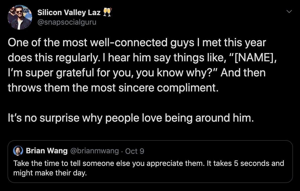Select the quoted tweet's text about appreciation
Image resolution: width=300 pixels, height=191 pixels.
tap(148, 168)
